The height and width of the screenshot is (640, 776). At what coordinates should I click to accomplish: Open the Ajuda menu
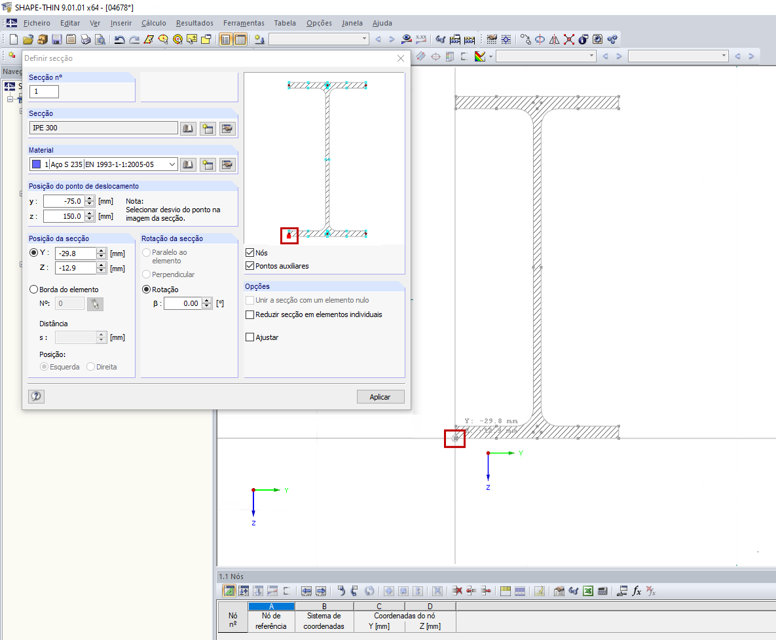[x=382, y=23]
